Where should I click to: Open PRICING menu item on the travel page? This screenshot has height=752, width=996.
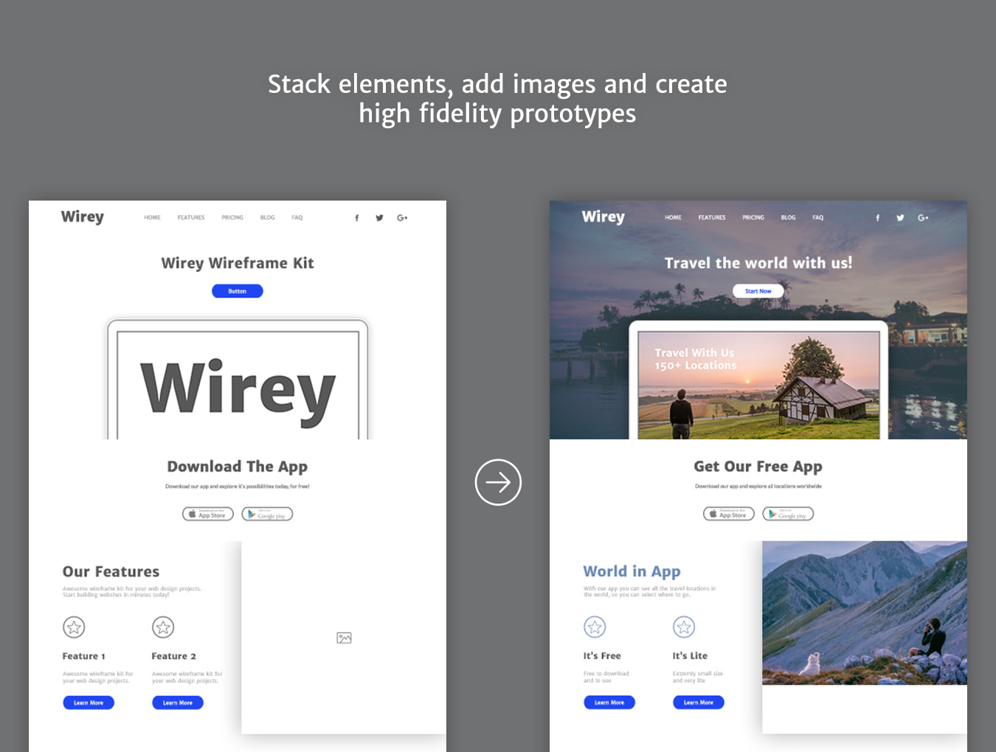[753, 217]
